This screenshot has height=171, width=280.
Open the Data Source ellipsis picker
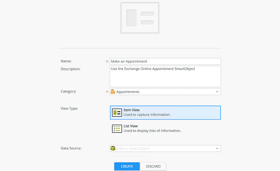[217, 149]
